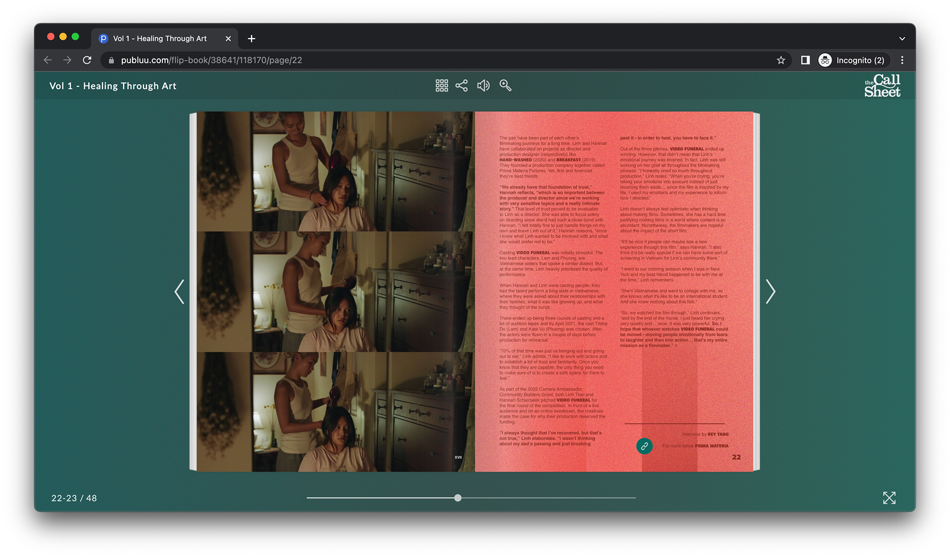Viewport: 950px width, 557px height.
Task: Reload the page
Action: coord(87,60)
